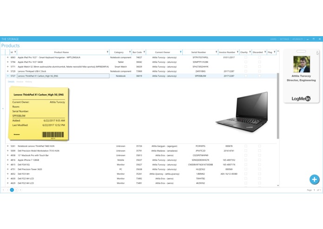The height and width of the screenshot is (229, 323).
Task: Toggle Discarded checkbox for Lenovo Thinkpad USB-C Dock
Action: click(x=259, y=71)
